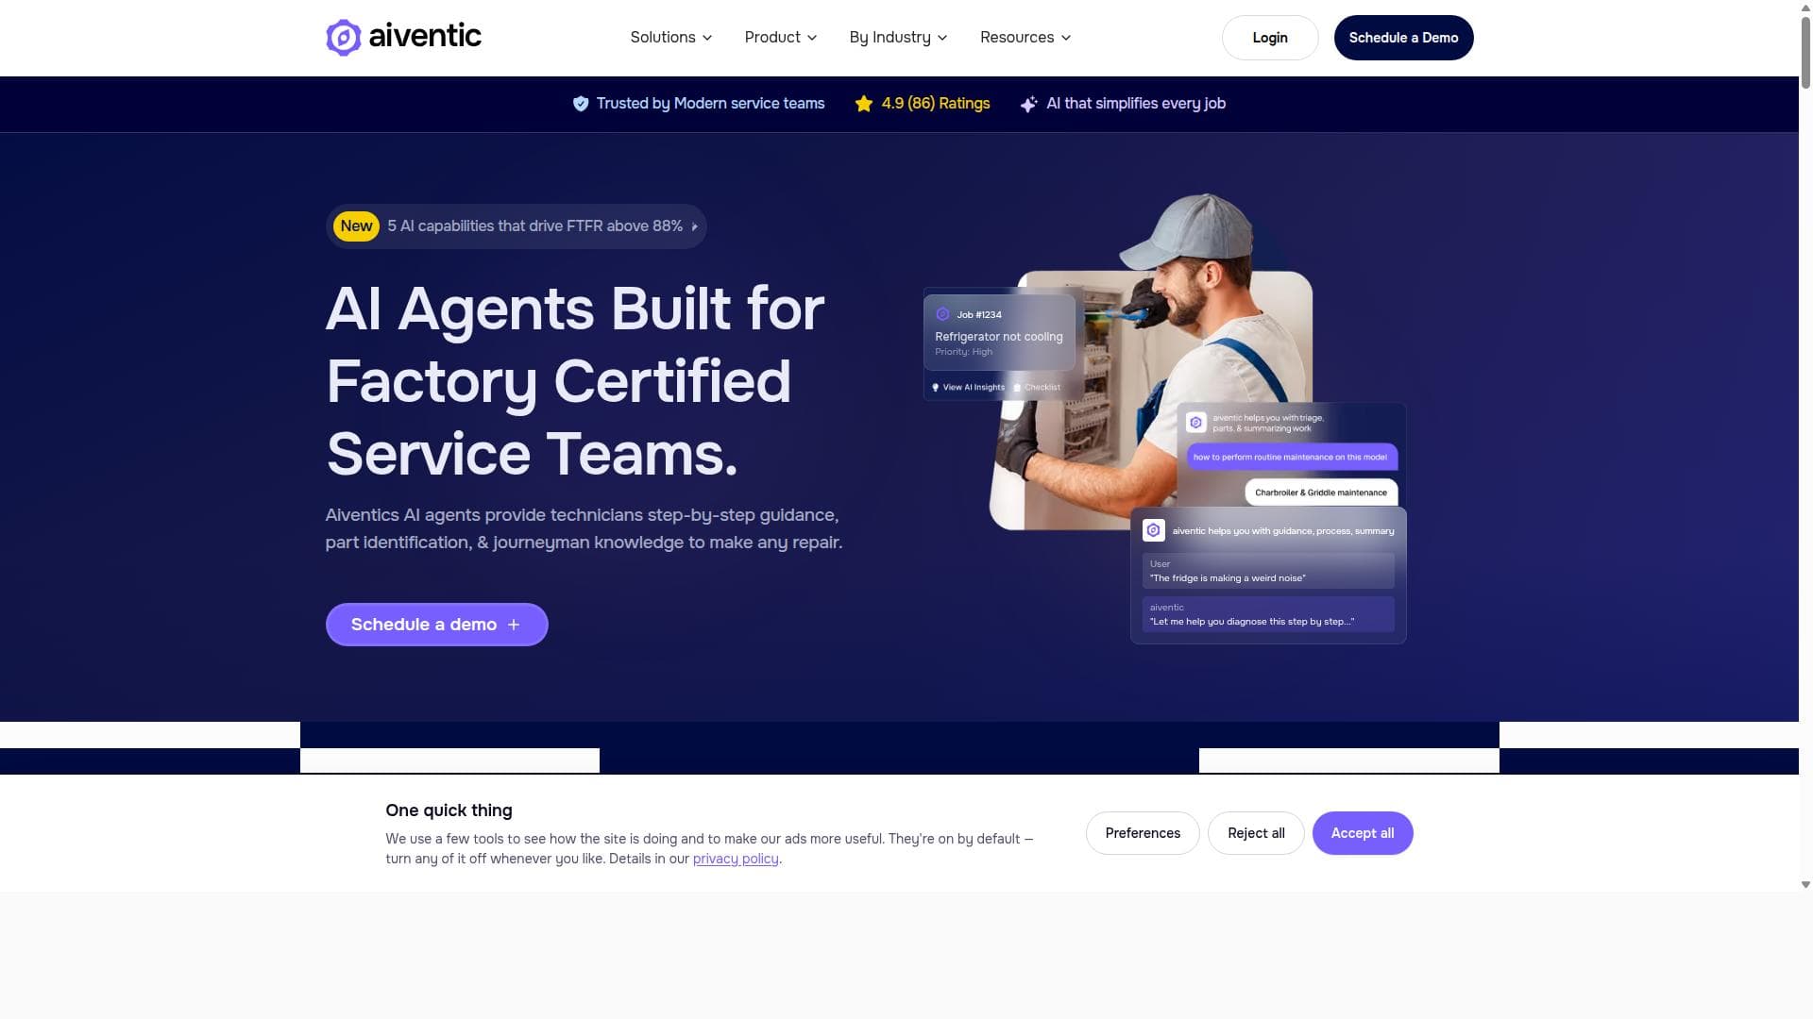Click the Job #1234 card icon
The width and height of the screenshot is (1813, 1019).
pyautogui.click(x=942, y=314)
